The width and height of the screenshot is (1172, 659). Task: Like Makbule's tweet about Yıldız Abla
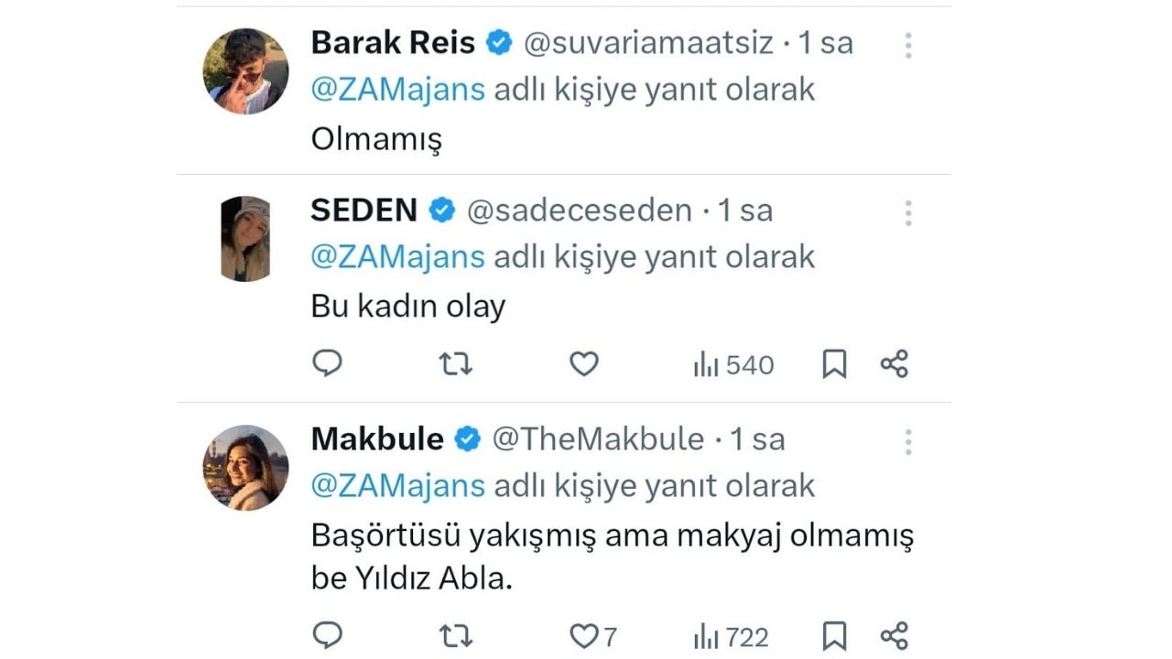click(583, 635)
